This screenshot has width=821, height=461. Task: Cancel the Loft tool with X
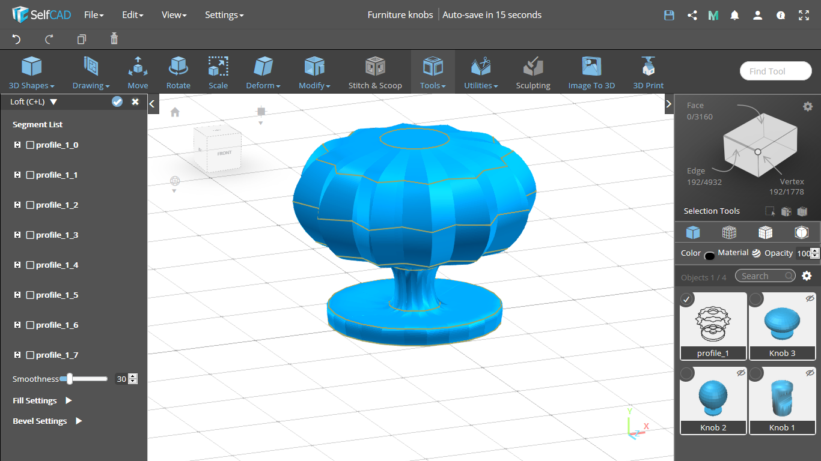135,101
